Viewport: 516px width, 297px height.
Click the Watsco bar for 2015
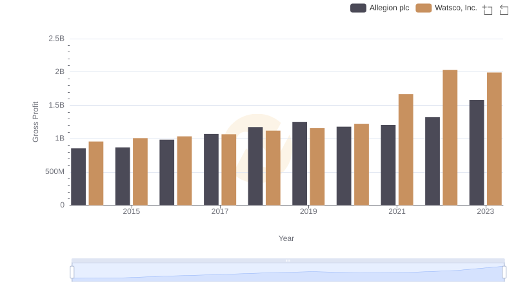(x=140, y=172)
